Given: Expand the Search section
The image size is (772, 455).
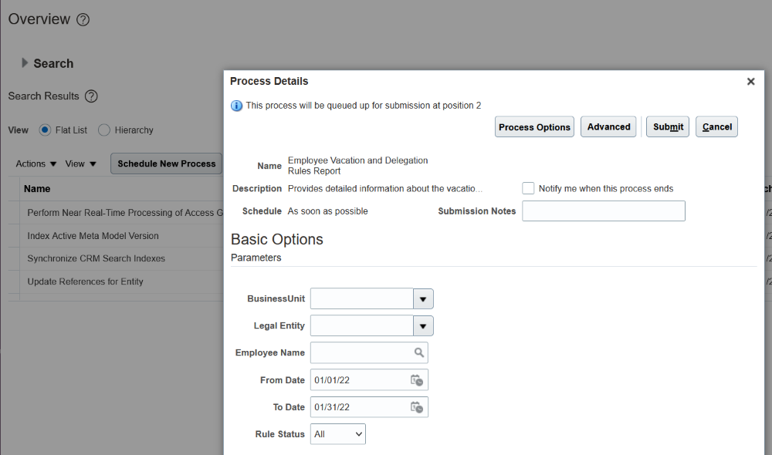Looking at the screenshot, I should [25, 63].
